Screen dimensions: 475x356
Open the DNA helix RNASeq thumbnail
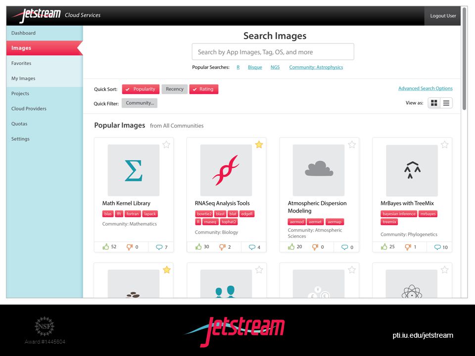(x=226, y=170)
